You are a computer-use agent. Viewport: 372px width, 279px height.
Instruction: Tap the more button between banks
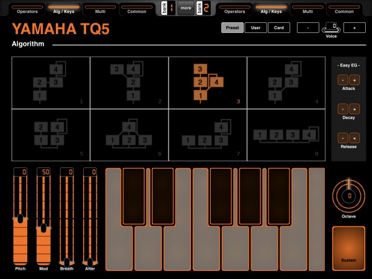186,8
